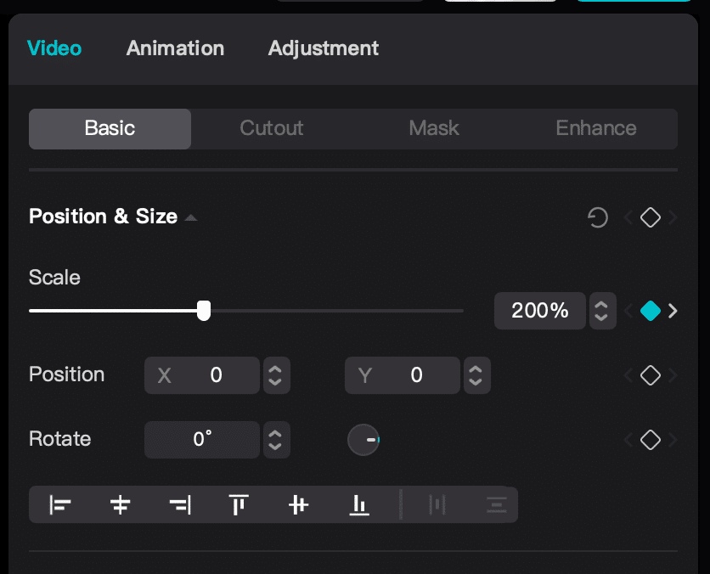Go to next Rotate keyframe
This screenshot has width=710, height=574.
point(673,440)
